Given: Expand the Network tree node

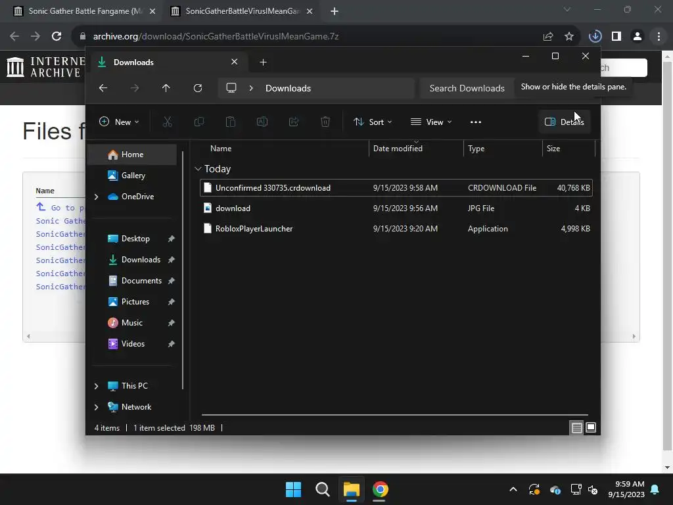Looking at the screenshot, I should tap(96, 407).
